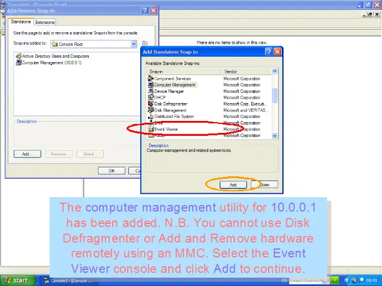Image resolution: width=382 pixels, height=286 pixels.
Task: Select the Computer Management snap-in
Action: (x=174, y=85)
